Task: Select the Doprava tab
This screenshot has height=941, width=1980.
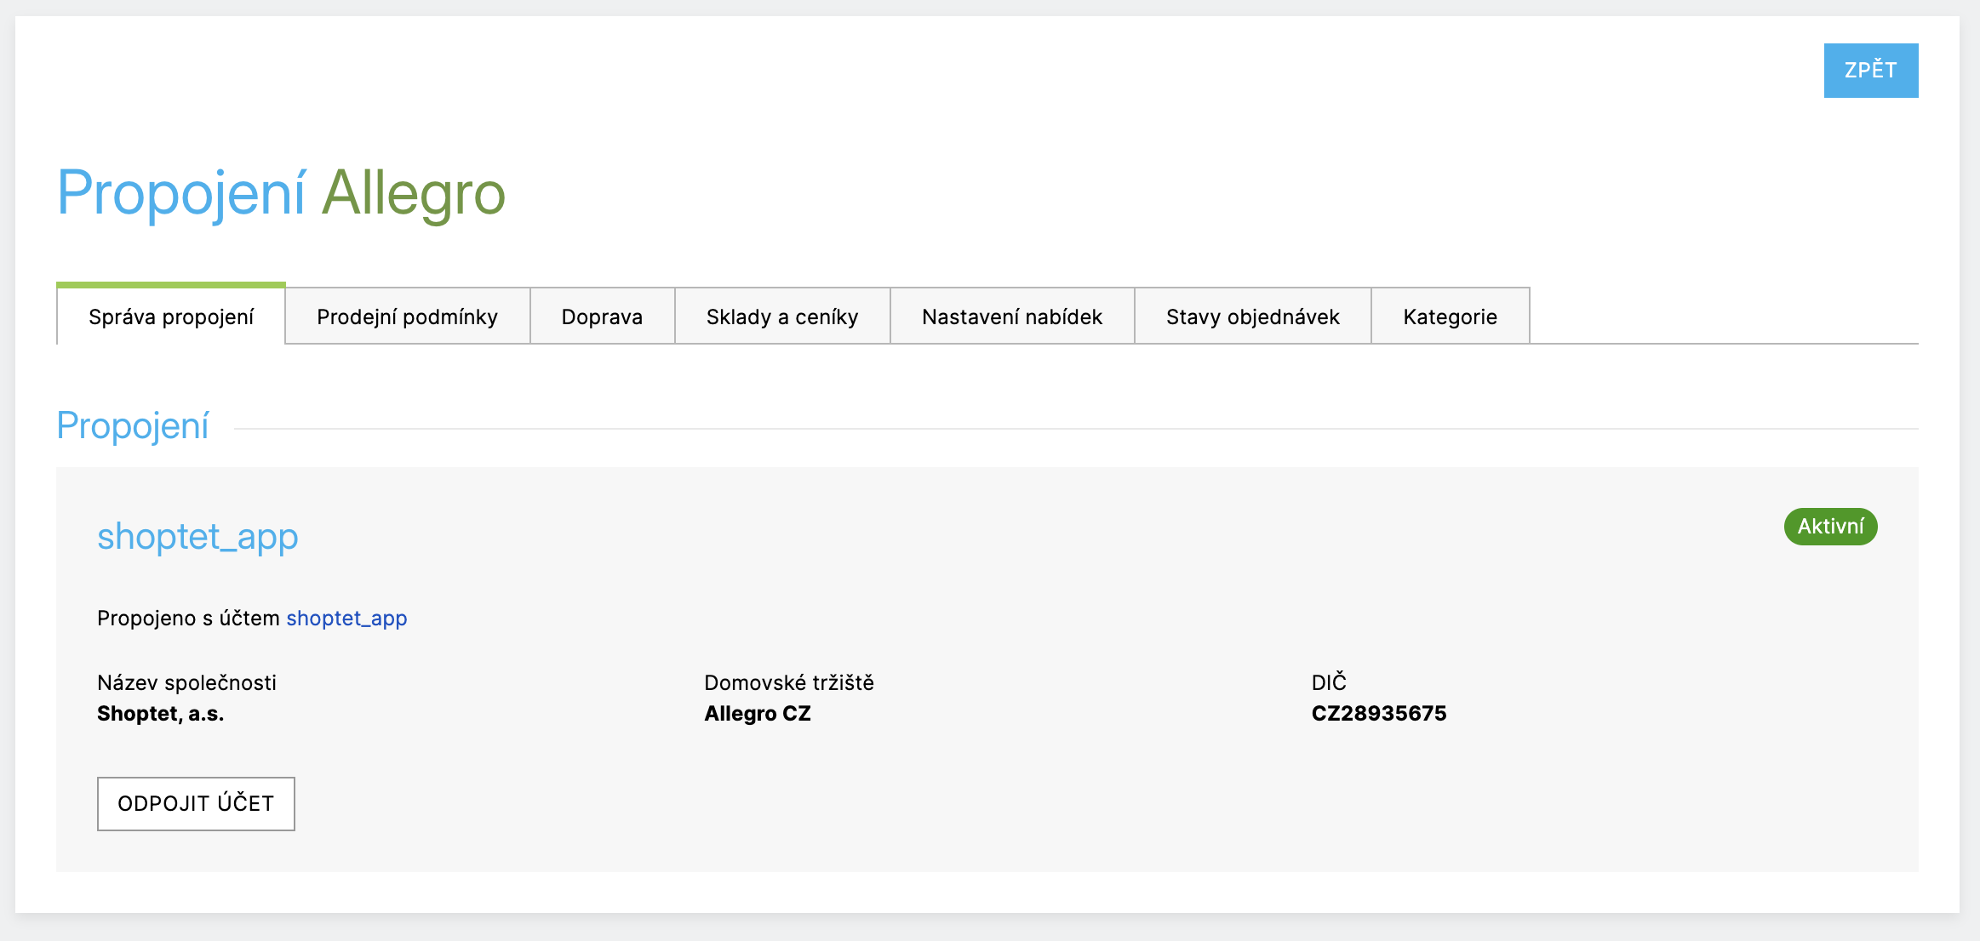Action: point(602,317)
